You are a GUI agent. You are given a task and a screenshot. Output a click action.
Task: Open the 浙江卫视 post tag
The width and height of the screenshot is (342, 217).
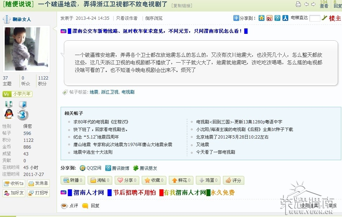pos(110,92)
